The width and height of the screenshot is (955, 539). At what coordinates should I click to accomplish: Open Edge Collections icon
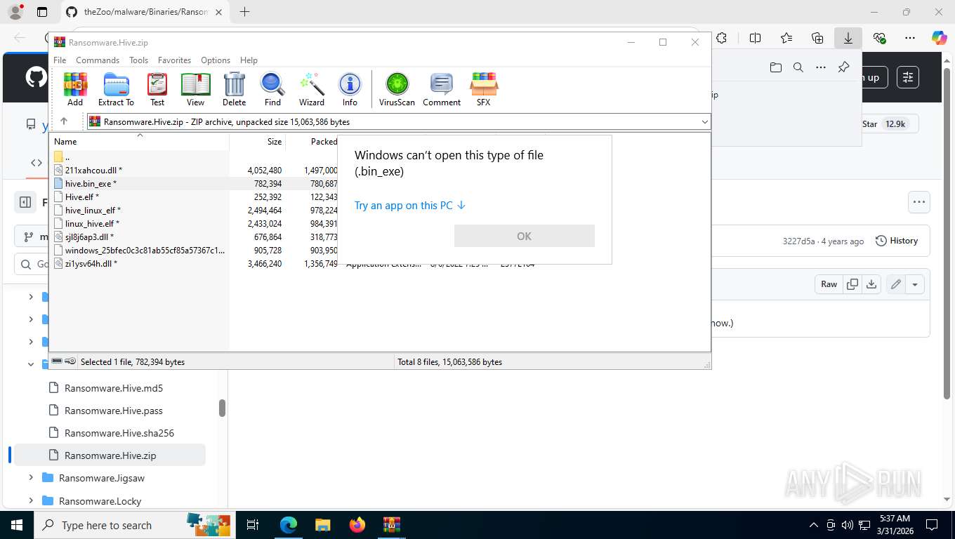817,38
